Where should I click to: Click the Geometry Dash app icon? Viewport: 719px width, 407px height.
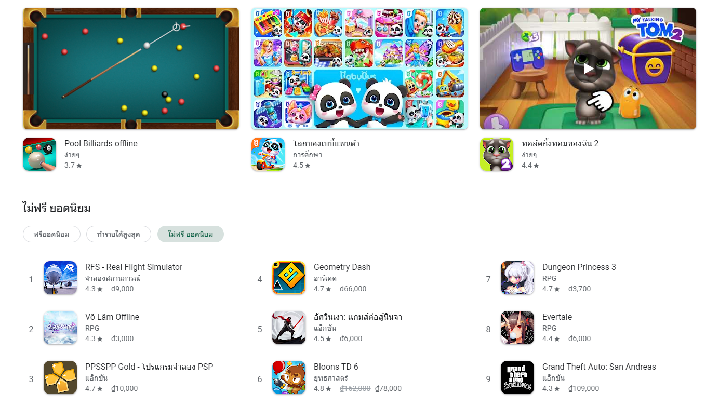coord(289,278)
